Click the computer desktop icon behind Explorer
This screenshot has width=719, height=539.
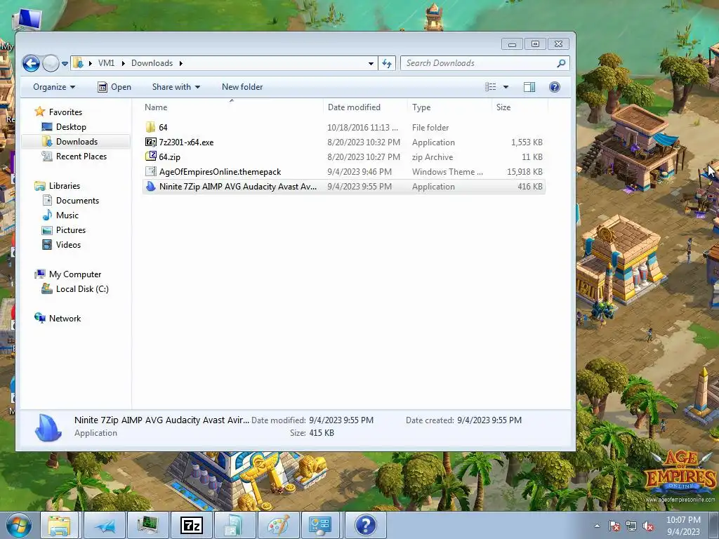click(x=27, y=19)
